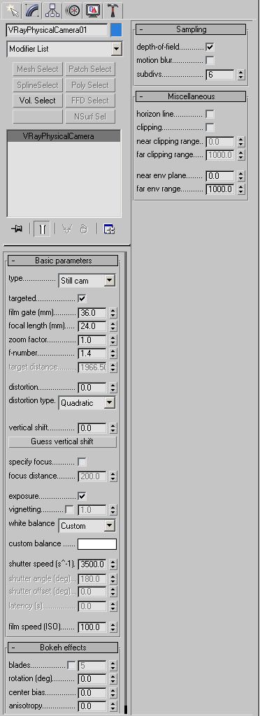Toggle the depth-of-field checkbox

(x=210, y=47)
